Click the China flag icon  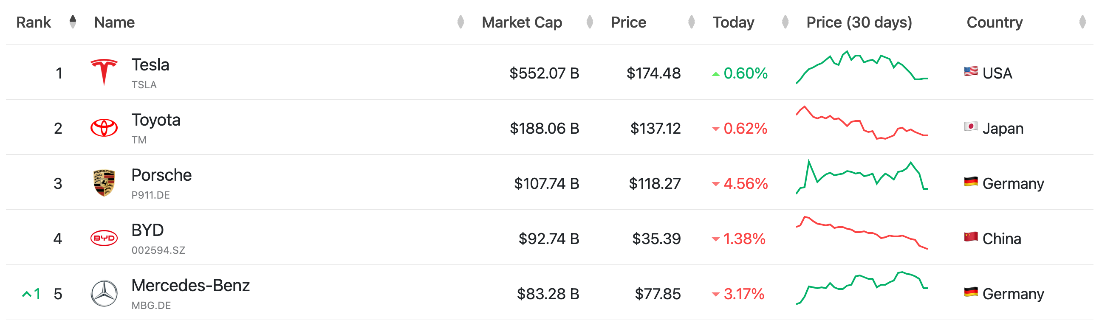coord(971,237)
